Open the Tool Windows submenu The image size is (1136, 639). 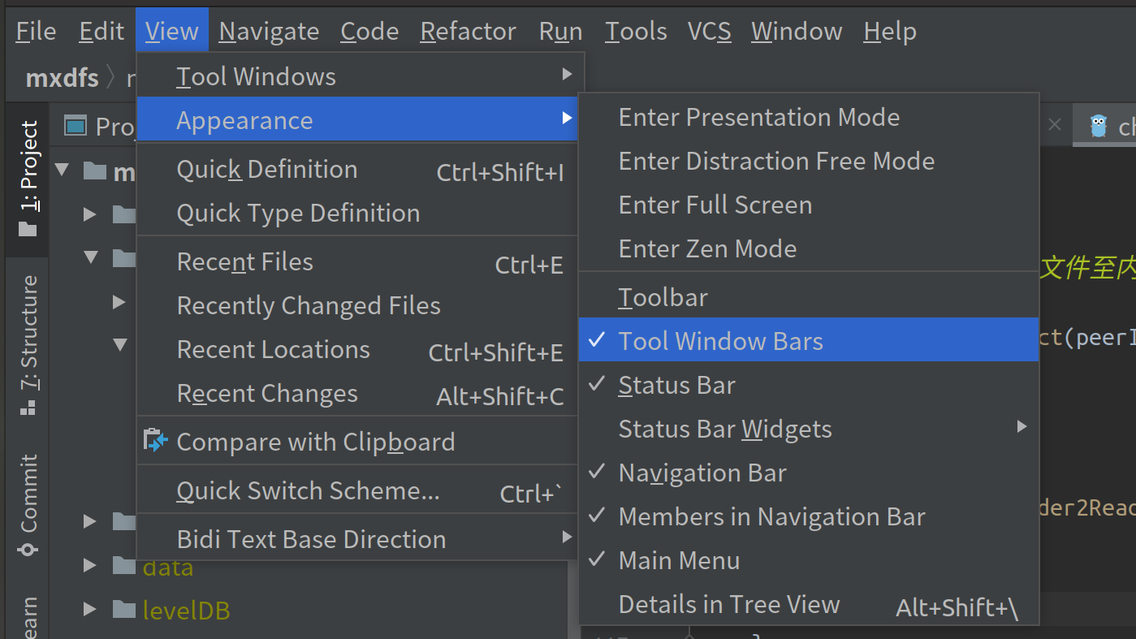coord(256,76)
